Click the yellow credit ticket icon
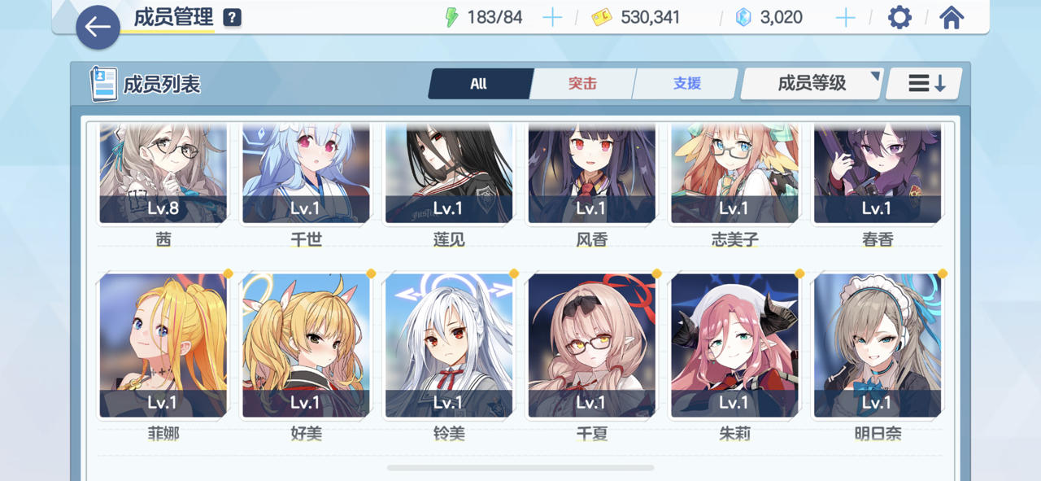The width and height of the screenshot is (1041, 481). tap(602, 17)
